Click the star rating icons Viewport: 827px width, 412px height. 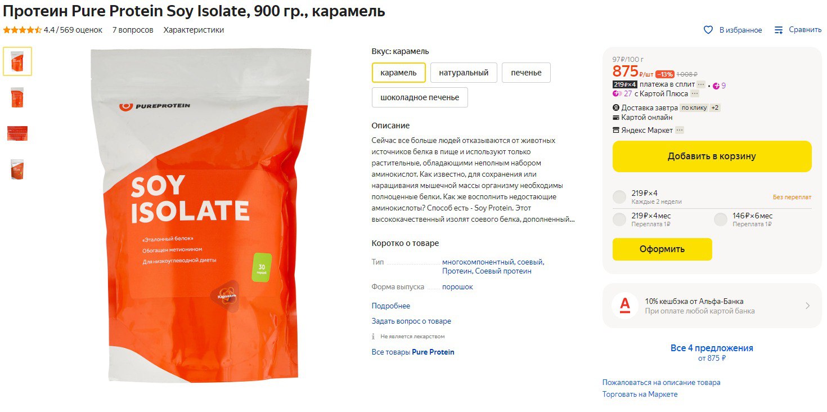click(x=23, y=30)
